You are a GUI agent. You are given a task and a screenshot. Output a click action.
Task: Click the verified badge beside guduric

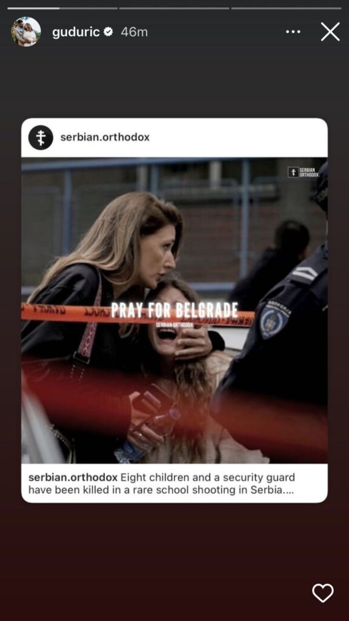(108, 32)
